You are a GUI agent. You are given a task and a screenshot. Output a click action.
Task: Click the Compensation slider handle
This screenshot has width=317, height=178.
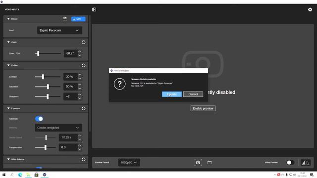[x=46, y=147]
